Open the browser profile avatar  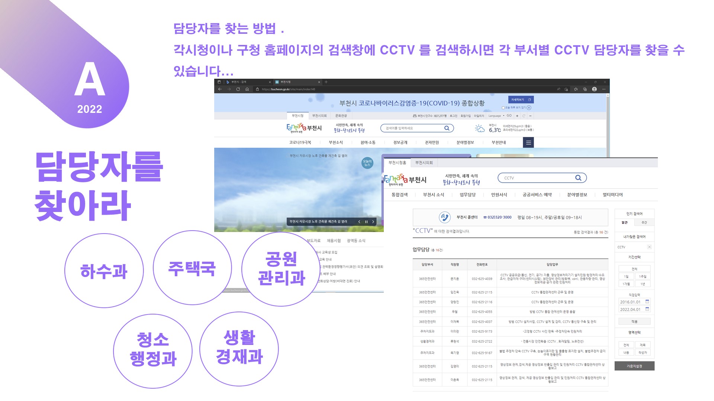[x=594, y=89]
